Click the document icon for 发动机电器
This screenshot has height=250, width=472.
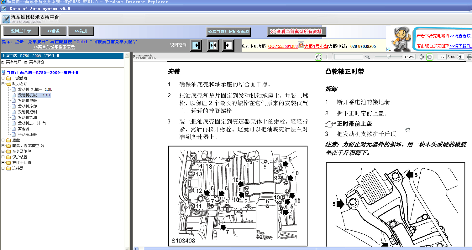13,101
